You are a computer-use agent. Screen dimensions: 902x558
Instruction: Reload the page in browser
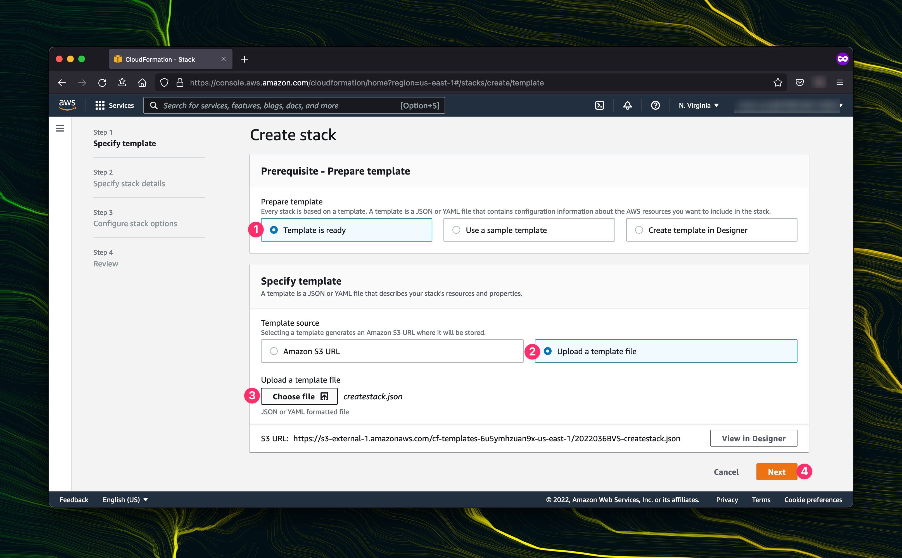(x=102, y=83)
